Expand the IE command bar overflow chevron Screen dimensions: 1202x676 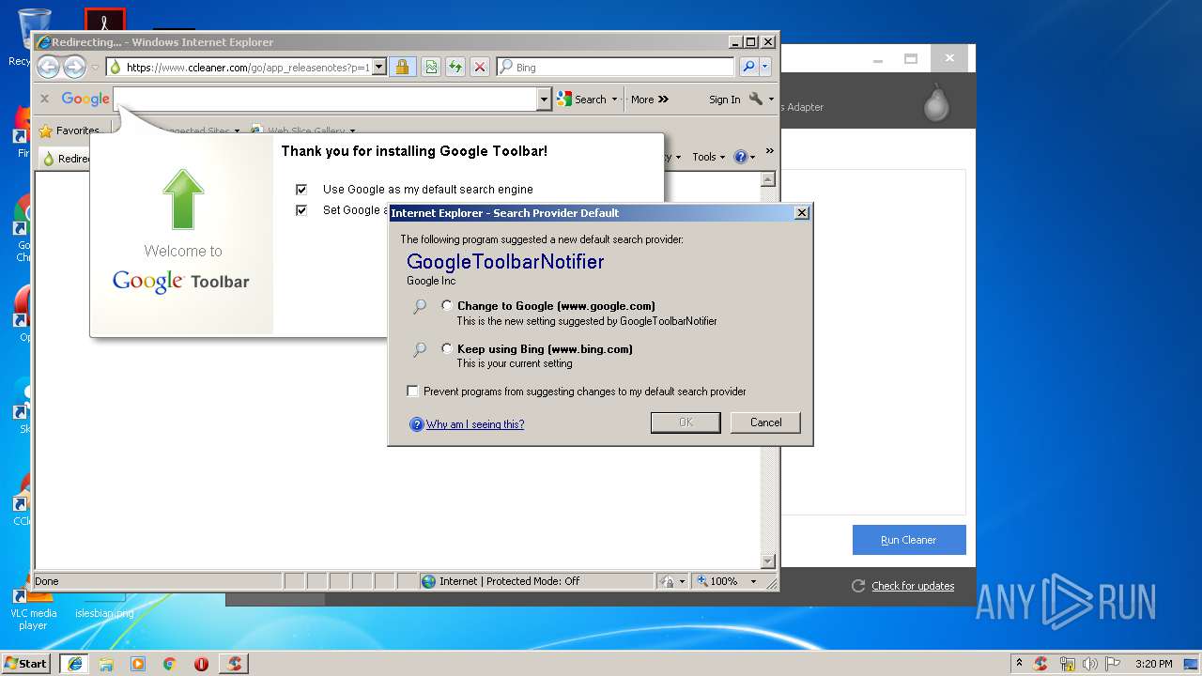pyautogui.click(x=769, y=151)
